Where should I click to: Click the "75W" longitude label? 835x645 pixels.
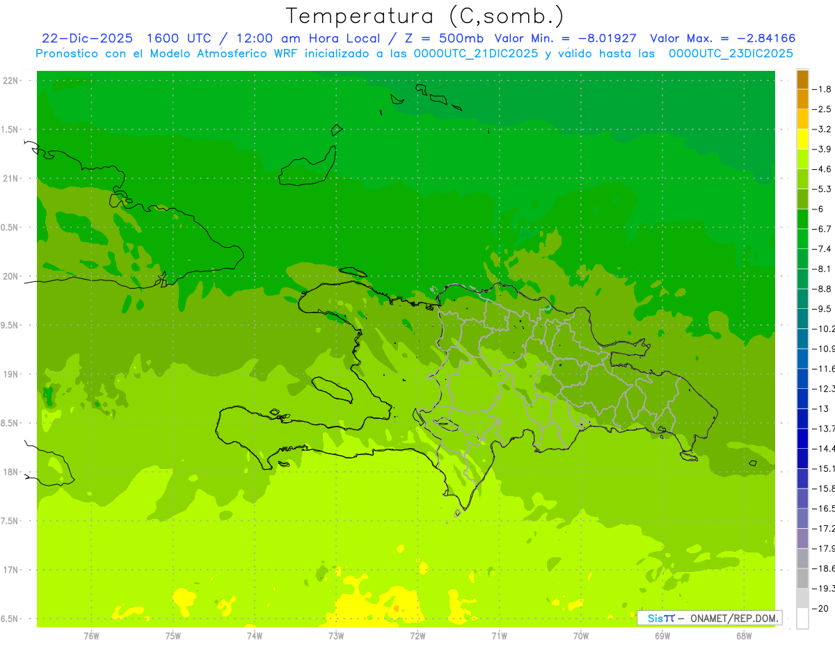173,636
